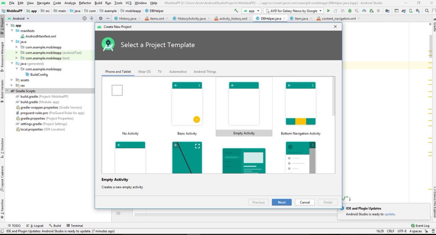
Task: Click the red Stop square icon
Action: coord(378,11)
